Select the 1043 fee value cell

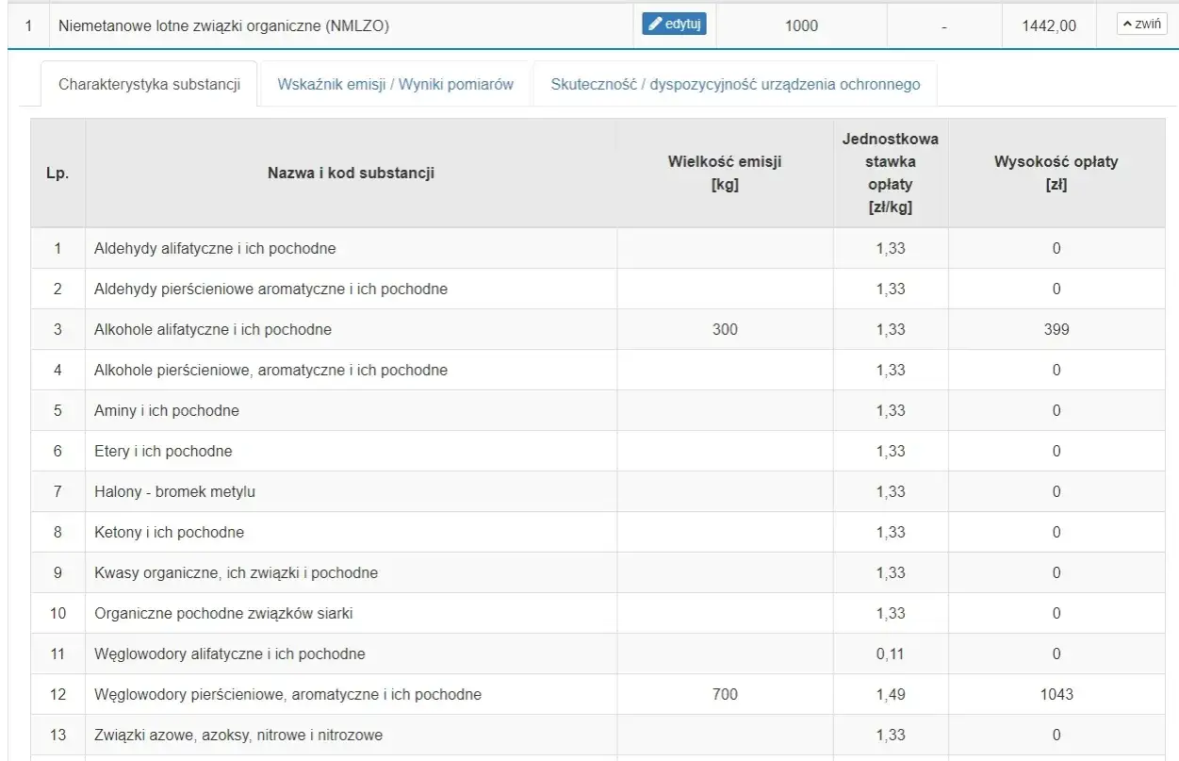point(1056,695)
